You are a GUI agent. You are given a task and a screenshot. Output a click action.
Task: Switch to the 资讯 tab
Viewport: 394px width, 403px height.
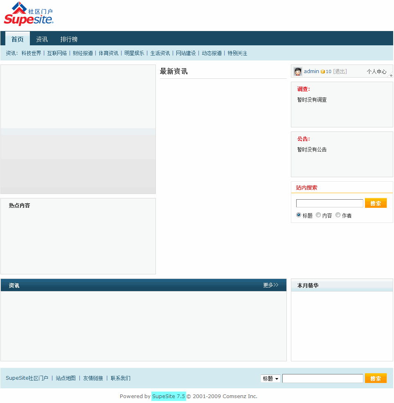coord(42,39)
